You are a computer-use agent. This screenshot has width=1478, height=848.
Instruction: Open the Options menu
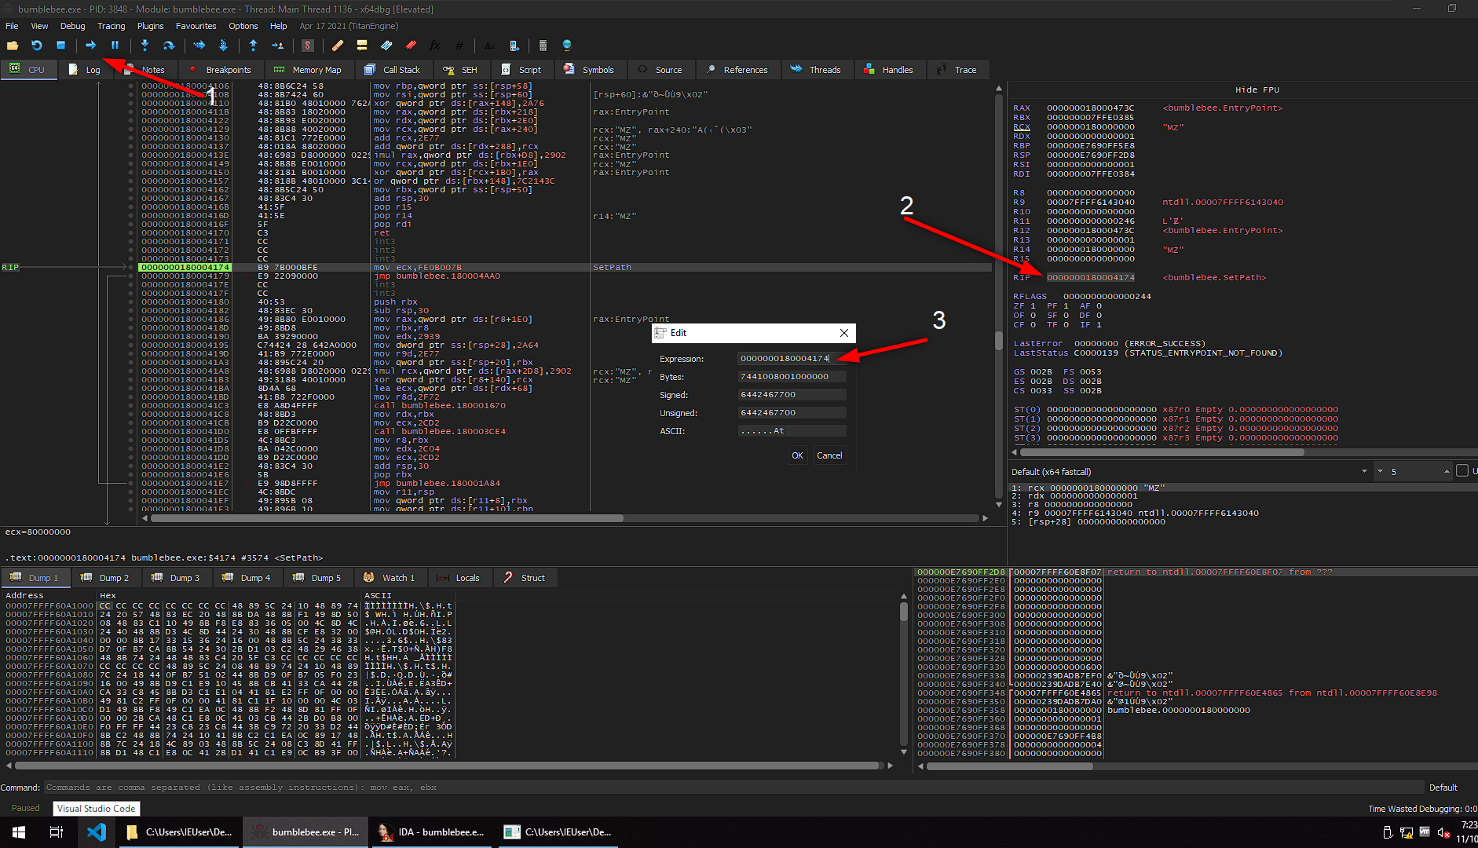pyautogui.click(x=243, y=26)
